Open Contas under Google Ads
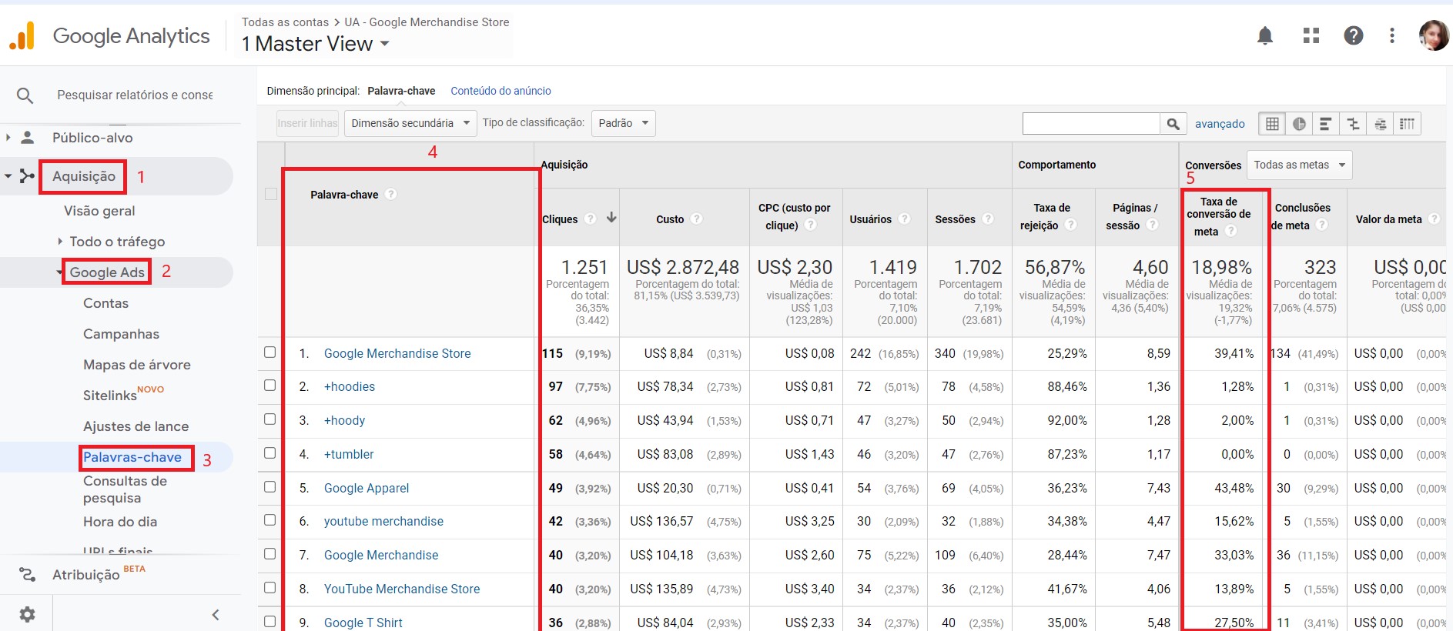 (x=105, y=303)
